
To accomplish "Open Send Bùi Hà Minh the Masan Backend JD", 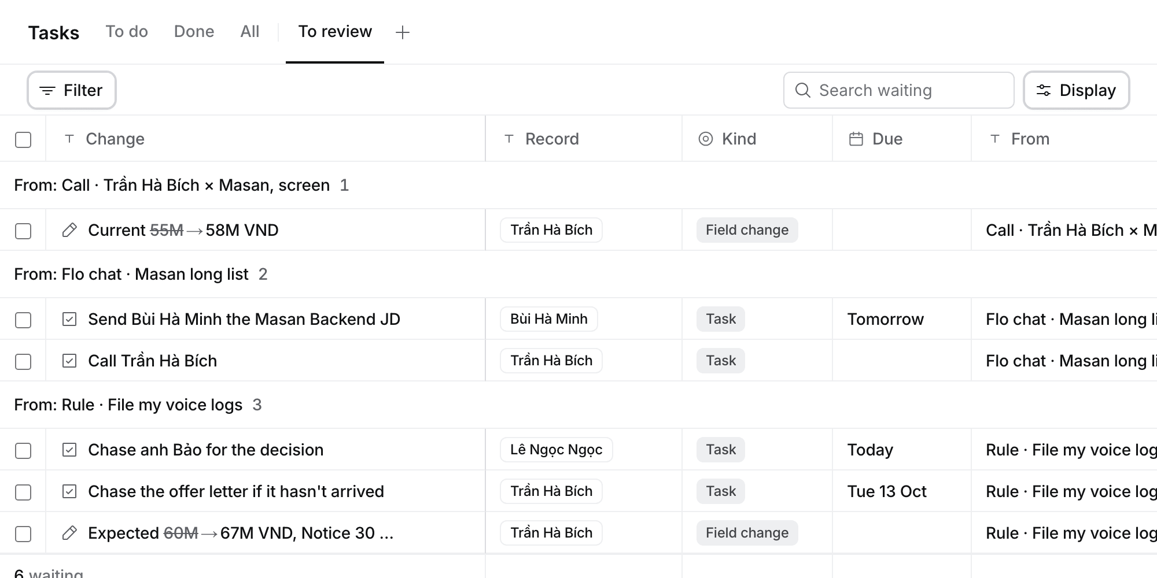I will click(x=244, y=319).
